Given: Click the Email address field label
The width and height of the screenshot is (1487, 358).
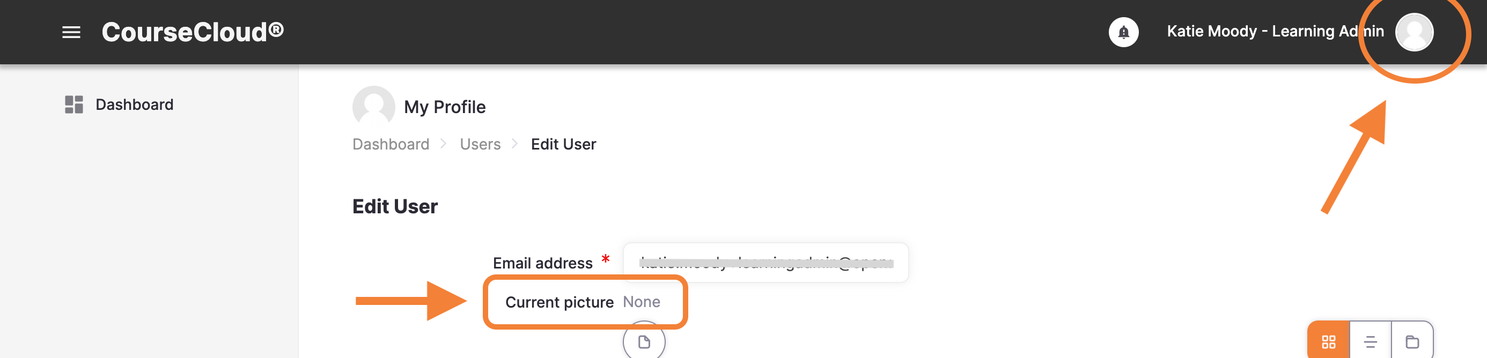Looking at the screenshot, I should (542, 263).
